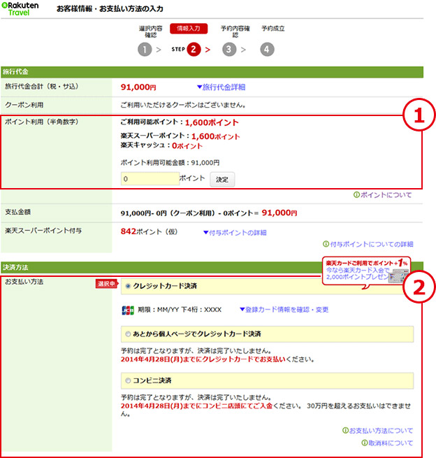Open ポイントについて help link
This screenshot has height=458, width=436.
[x=383, y=195]
